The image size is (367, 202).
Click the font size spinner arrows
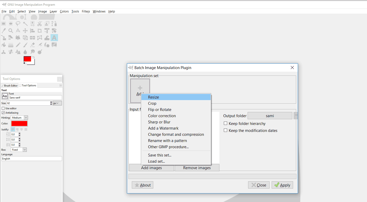(x=51, y=103)
